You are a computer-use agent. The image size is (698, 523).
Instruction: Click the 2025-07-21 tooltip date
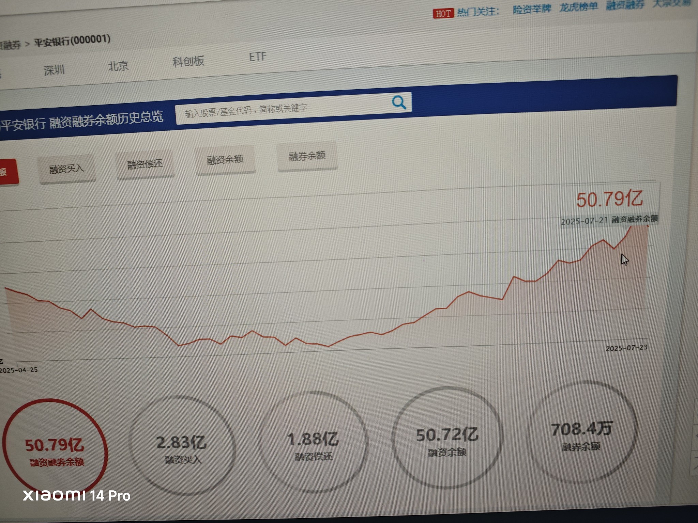(584, 221)
